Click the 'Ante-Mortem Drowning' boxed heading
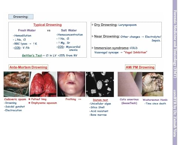 coord(28,67)
